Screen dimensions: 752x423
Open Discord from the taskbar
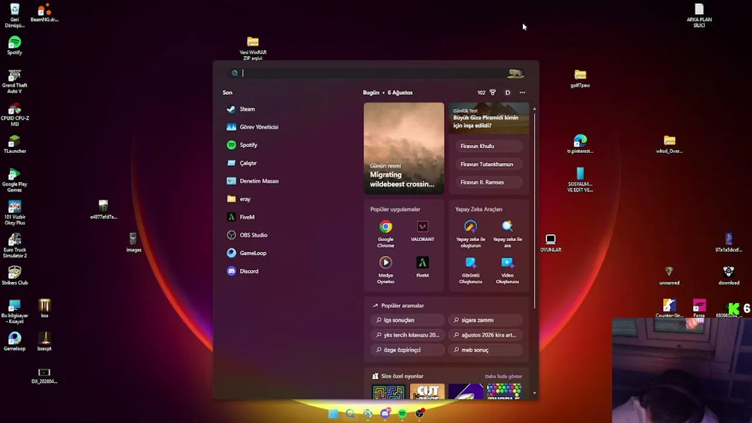385,414
